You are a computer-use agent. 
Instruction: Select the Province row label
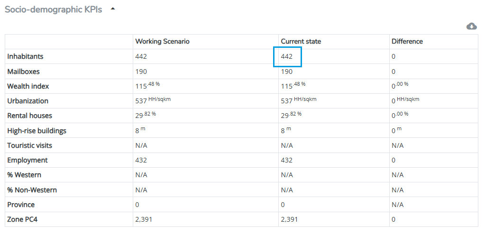(21, 205)
